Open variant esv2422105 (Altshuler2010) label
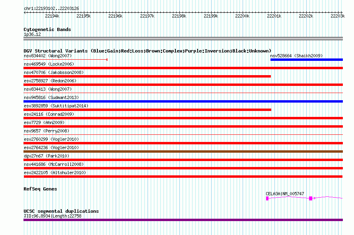The width and height of the screenshot is (354, 235). (55, 173)
